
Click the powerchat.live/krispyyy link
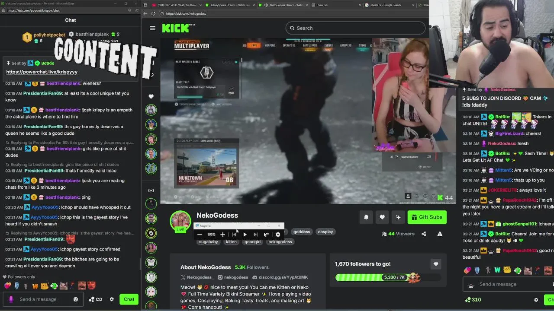click(x=42, y=72)
